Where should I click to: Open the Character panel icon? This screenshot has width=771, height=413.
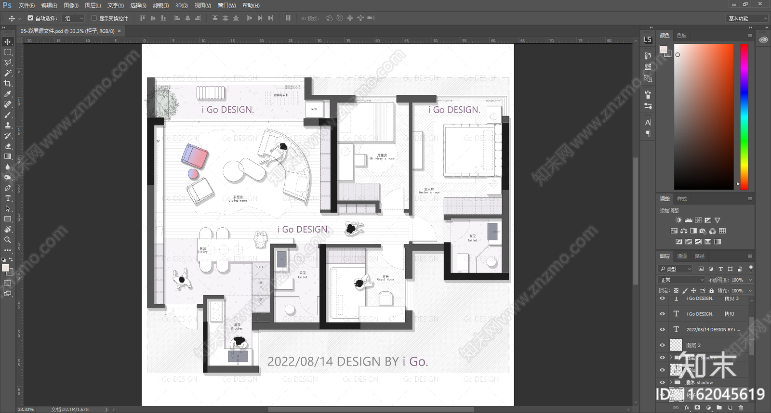[x=648, y=122]
